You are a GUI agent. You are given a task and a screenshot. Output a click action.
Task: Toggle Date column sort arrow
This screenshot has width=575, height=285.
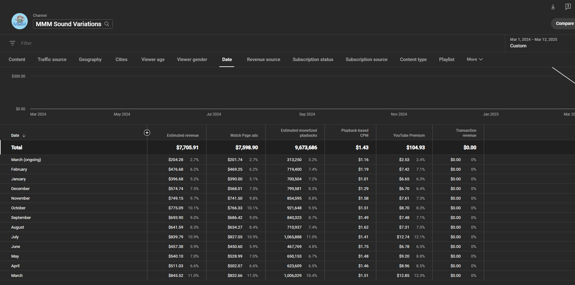point(24,135)
